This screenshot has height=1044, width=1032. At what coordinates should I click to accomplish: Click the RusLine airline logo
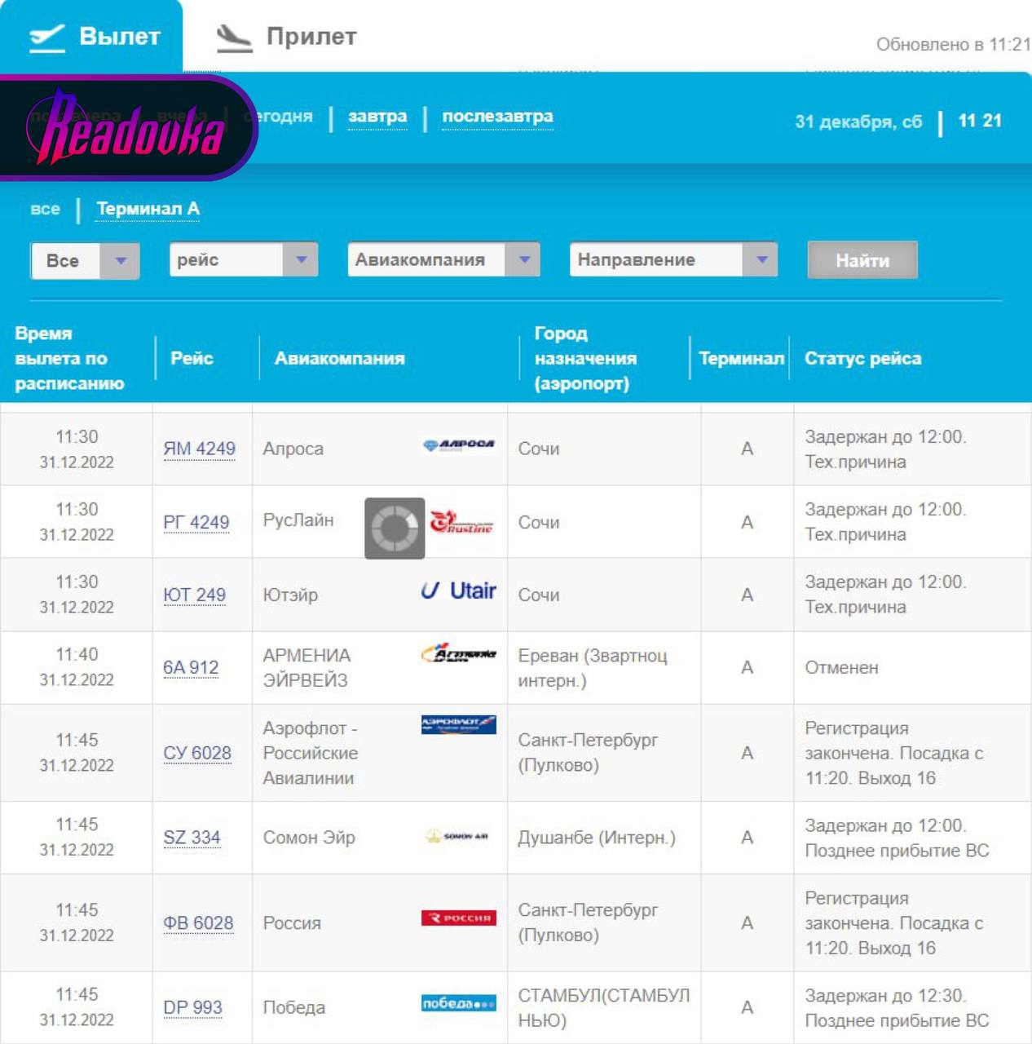tap(461, 523)
